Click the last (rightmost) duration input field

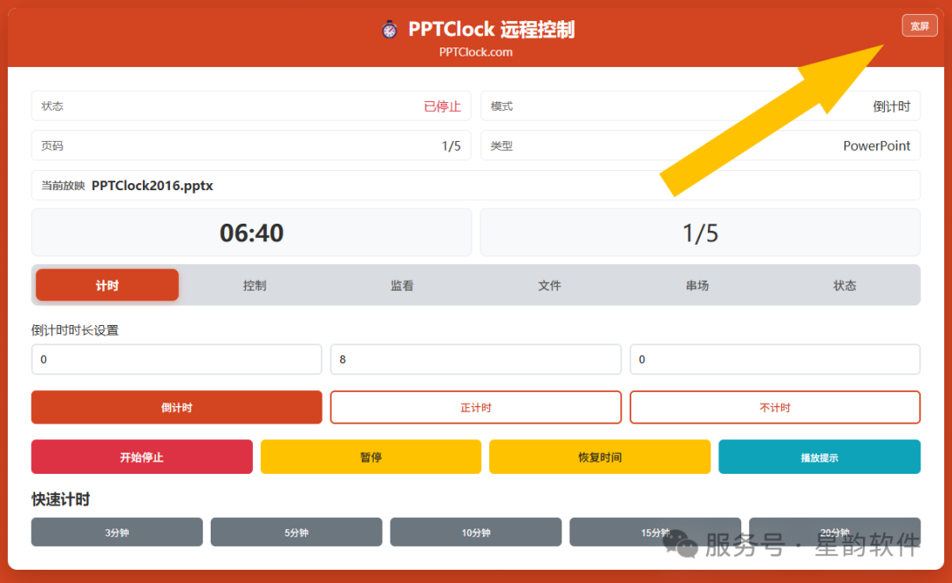coord(775,359)
